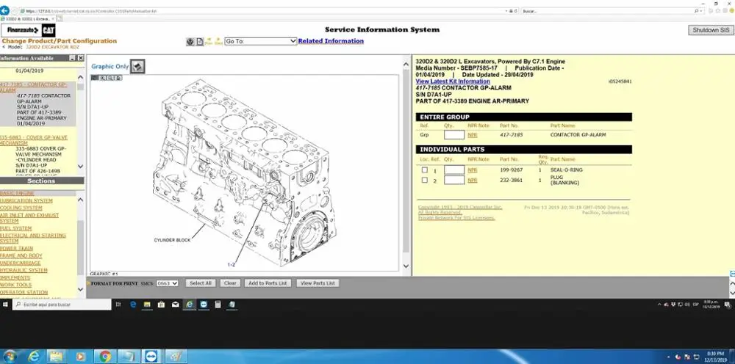Open the OPERATOR STATION section
735x364 pixels.
point(24,292)
